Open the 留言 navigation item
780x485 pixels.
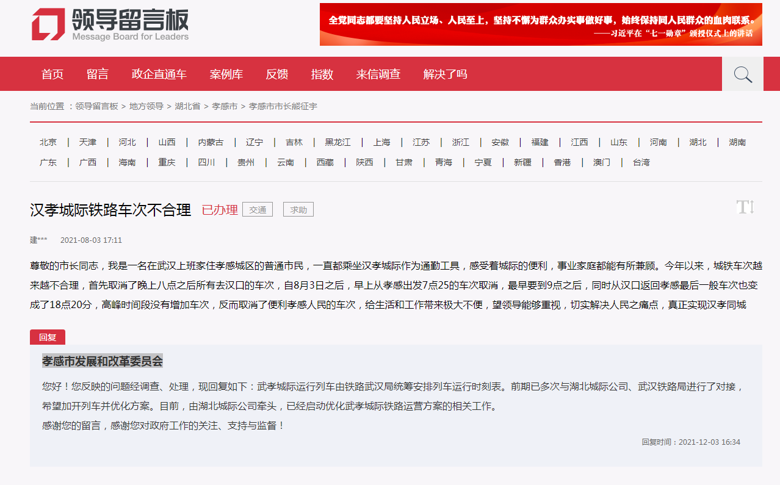click(x=98, y=74)
